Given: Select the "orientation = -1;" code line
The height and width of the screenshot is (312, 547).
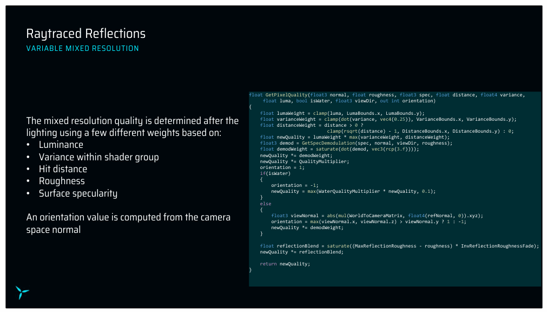Looking at the screenshot, I should [295, 185].
